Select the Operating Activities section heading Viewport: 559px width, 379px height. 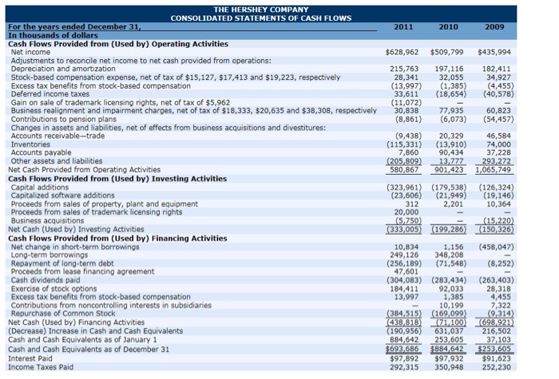coord(118,44)
